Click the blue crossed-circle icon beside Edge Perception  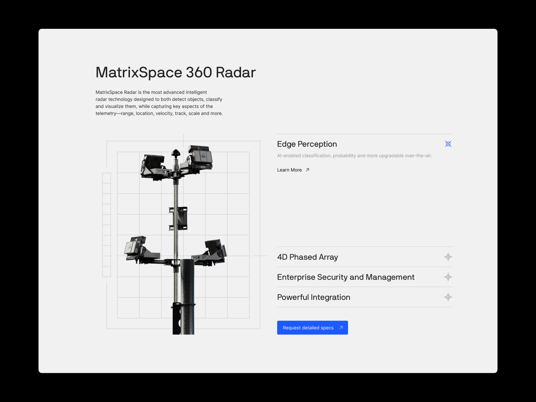(x=448, y=144)
